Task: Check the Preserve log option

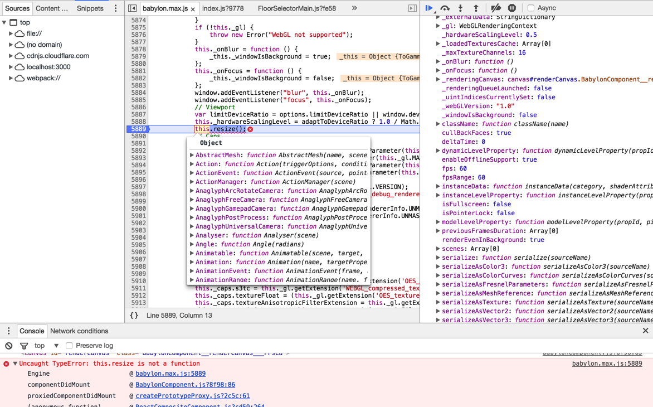Action: pyautogui.click(x=69, y=345)
